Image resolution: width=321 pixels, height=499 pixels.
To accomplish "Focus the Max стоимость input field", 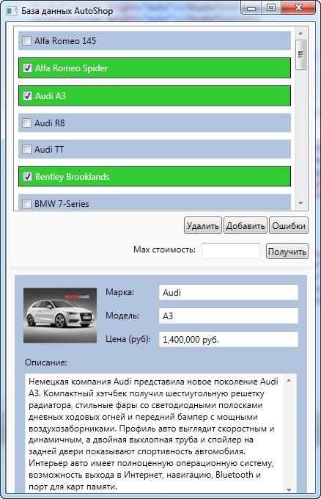I will [231, 251].
